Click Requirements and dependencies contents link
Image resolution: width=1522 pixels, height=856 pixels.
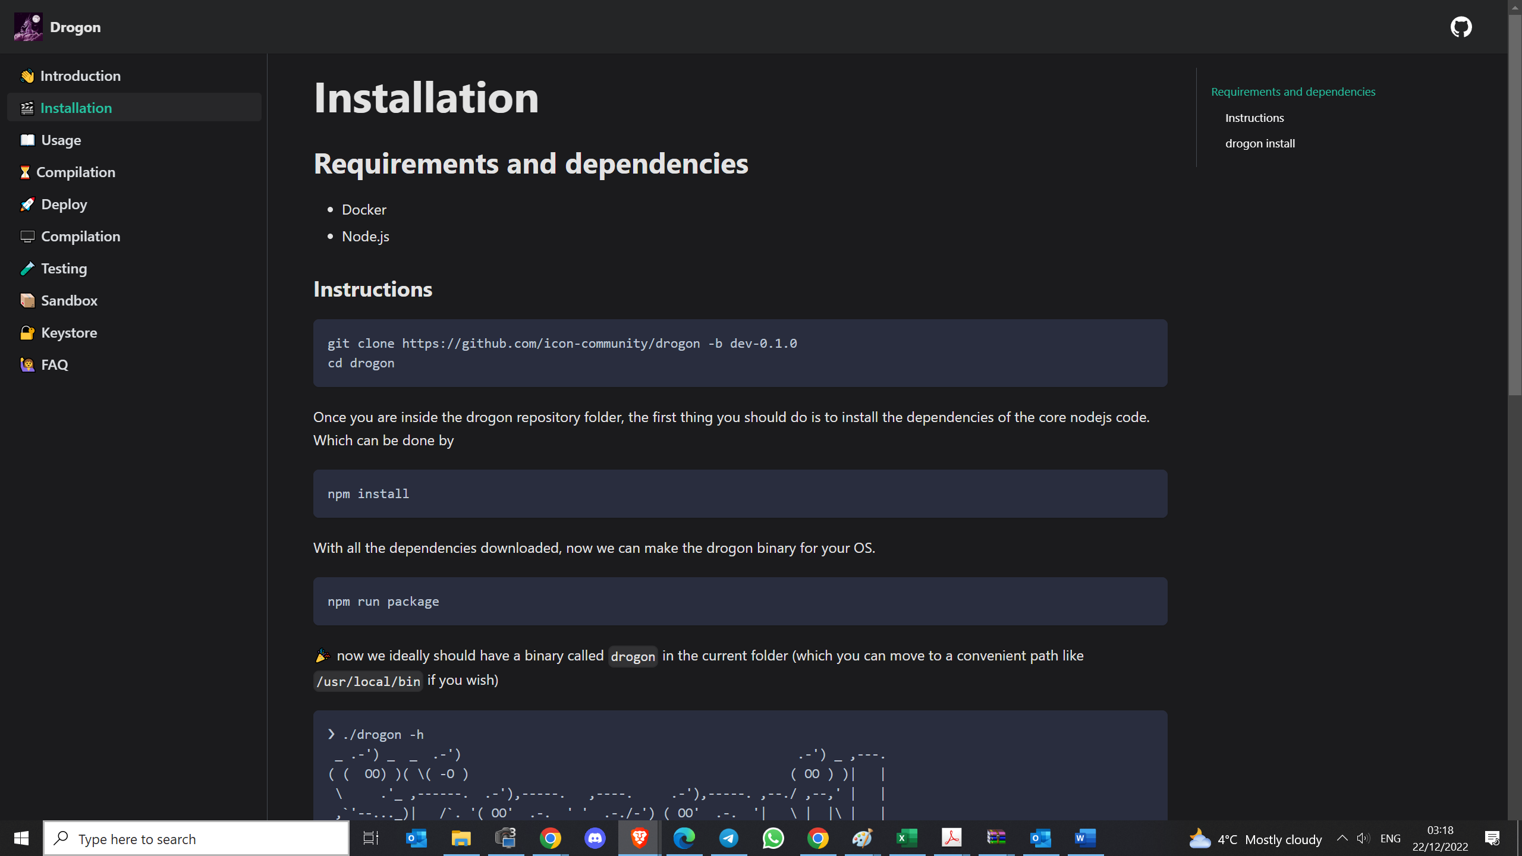[x=1293, y=92]
